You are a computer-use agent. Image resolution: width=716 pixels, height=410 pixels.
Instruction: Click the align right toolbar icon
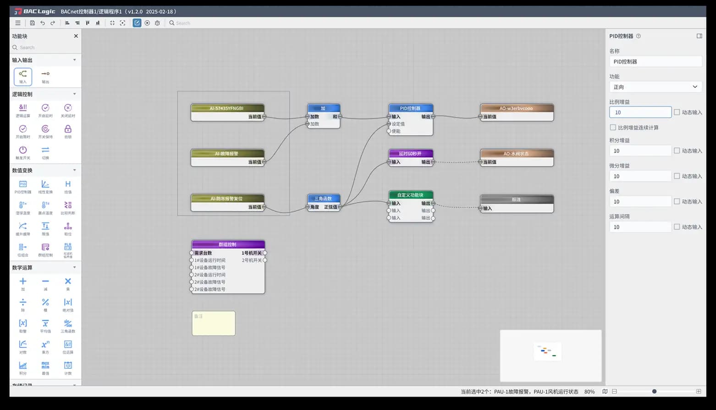pos(77,23)
